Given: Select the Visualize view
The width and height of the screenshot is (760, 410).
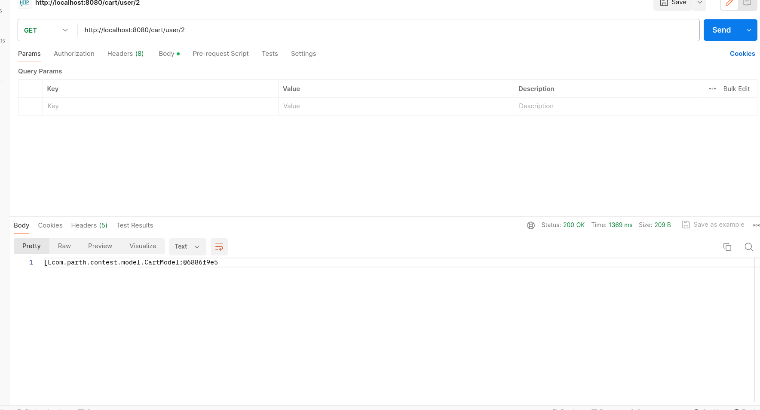Looking at the screenshot, I should pos(143,246).
